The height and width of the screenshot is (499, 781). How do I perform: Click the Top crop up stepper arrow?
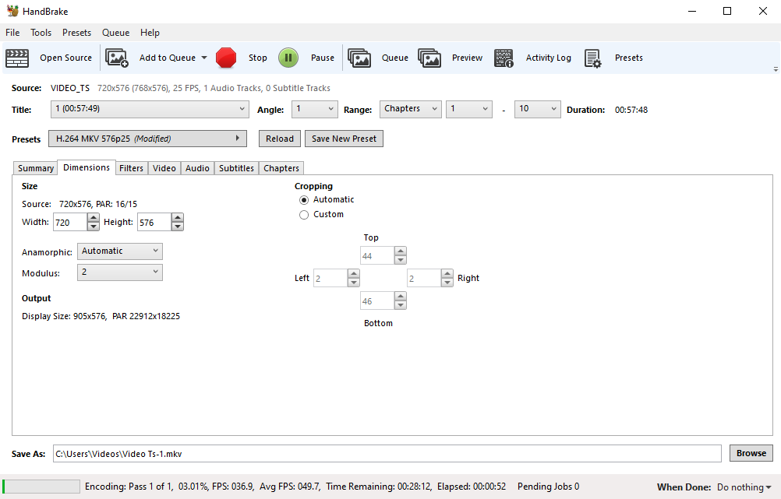tap(401, 251)
